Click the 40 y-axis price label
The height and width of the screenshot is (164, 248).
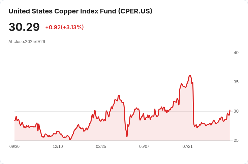[x=236, y=53]
